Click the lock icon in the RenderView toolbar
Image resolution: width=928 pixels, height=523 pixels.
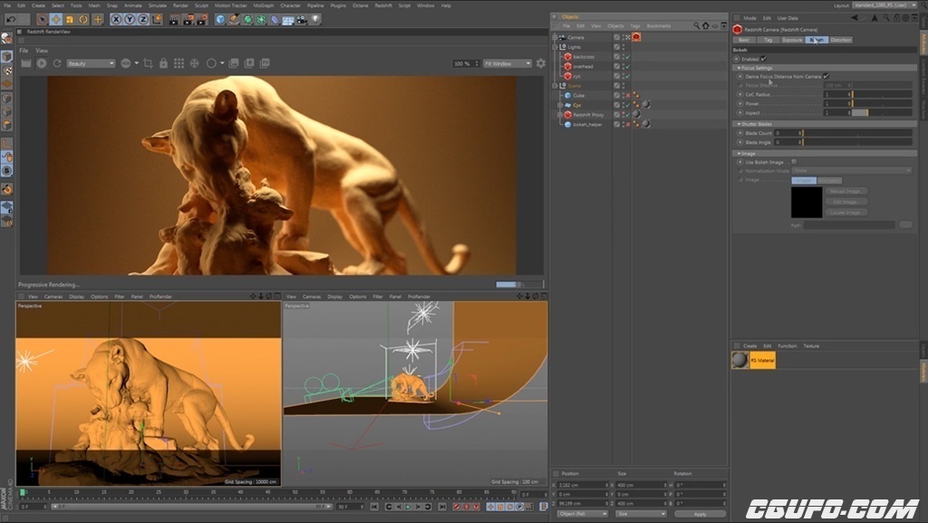tap(162, 63)
